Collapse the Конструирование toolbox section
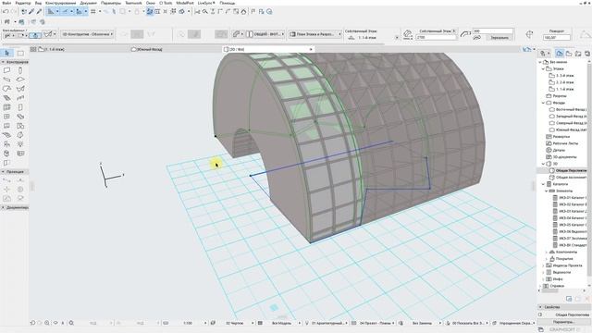Image resolution: width=592 pixels, height=333 pixels. (x=3, y=62)
